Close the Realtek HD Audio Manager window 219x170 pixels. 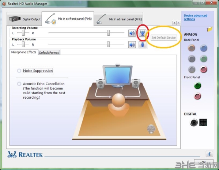[x=211, y=3]
